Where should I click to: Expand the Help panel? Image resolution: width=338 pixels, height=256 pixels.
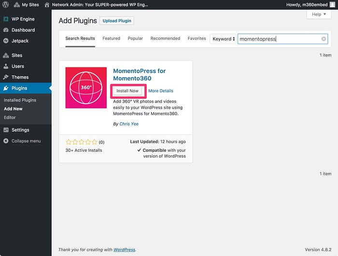[319, 14]
